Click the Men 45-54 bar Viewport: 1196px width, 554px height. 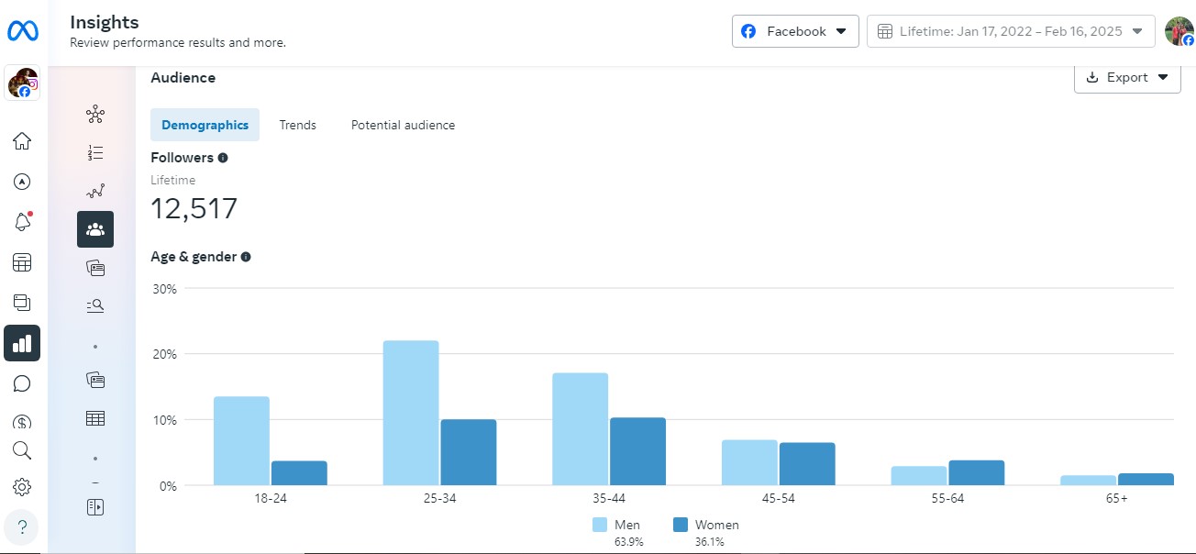[x=749, y=462]
